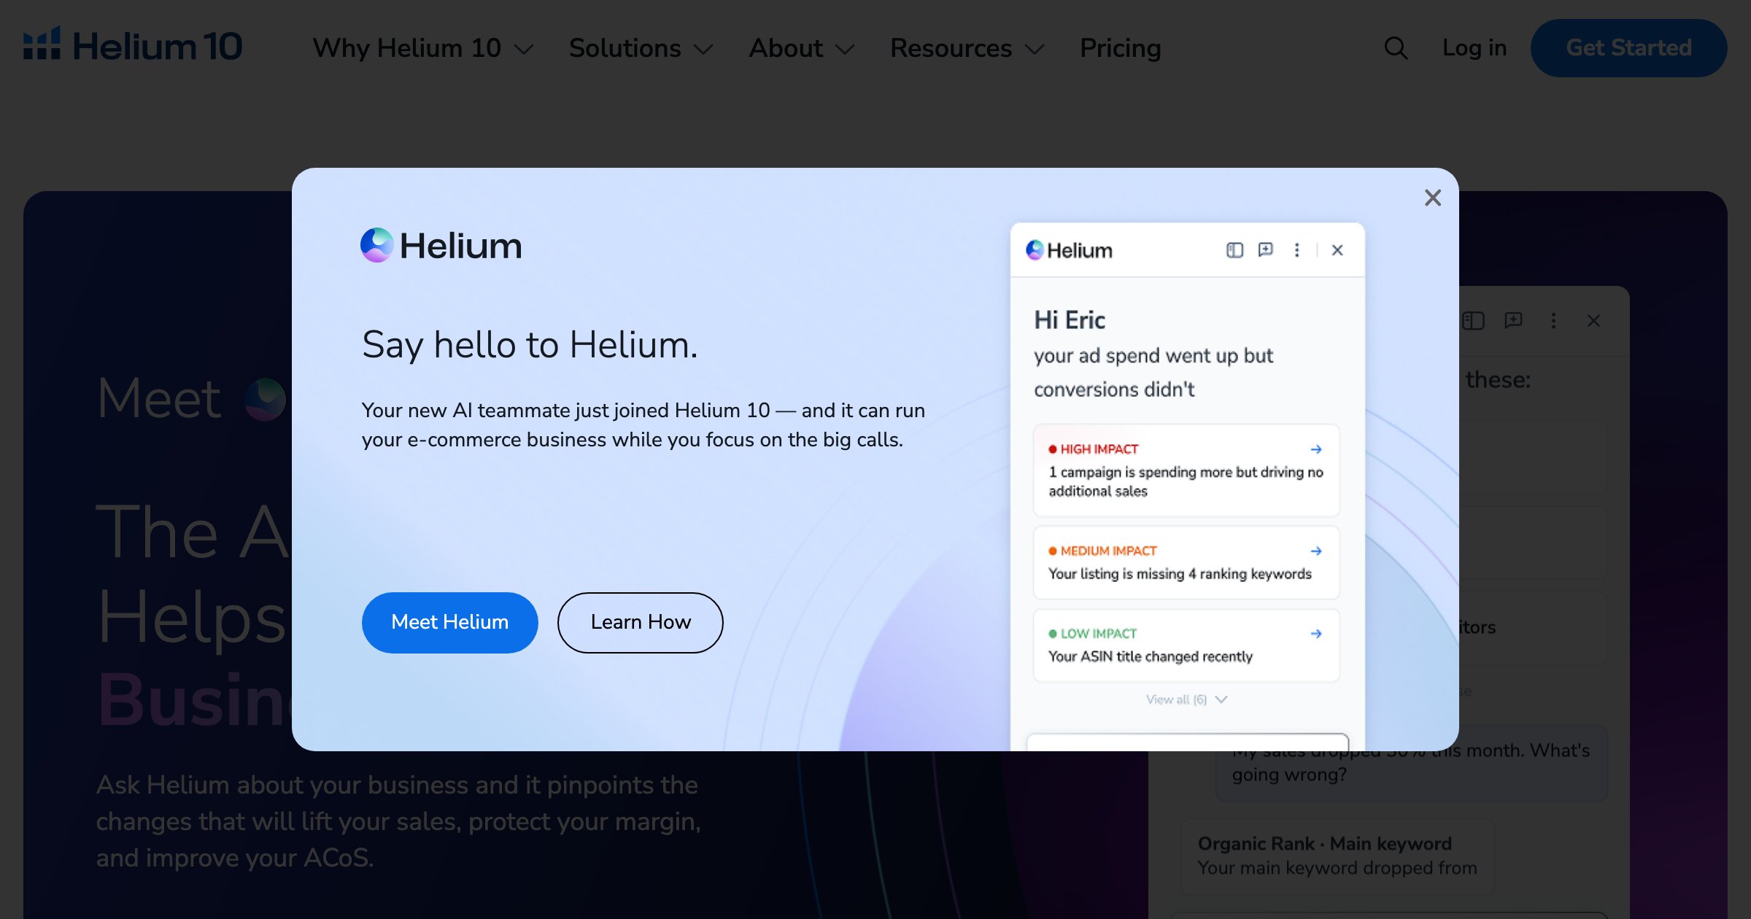Click the 'Say hello to Helium.' heading
The image size is (1751, 919).
[530, 345]
